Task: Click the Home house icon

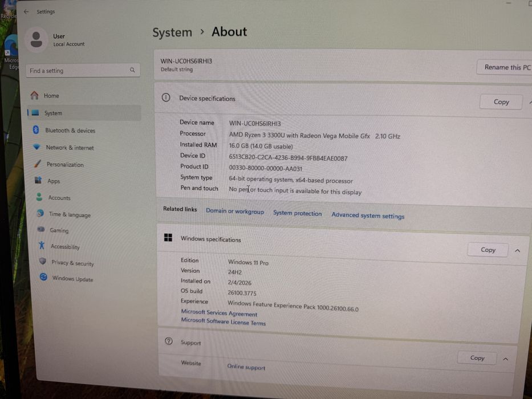Action: coord(34,95)
